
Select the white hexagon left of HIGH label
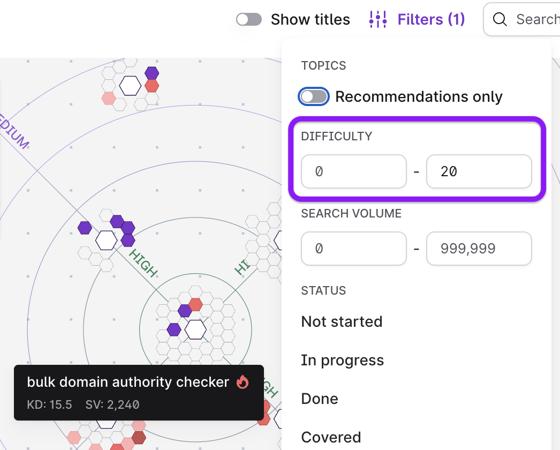click(106, 240)
